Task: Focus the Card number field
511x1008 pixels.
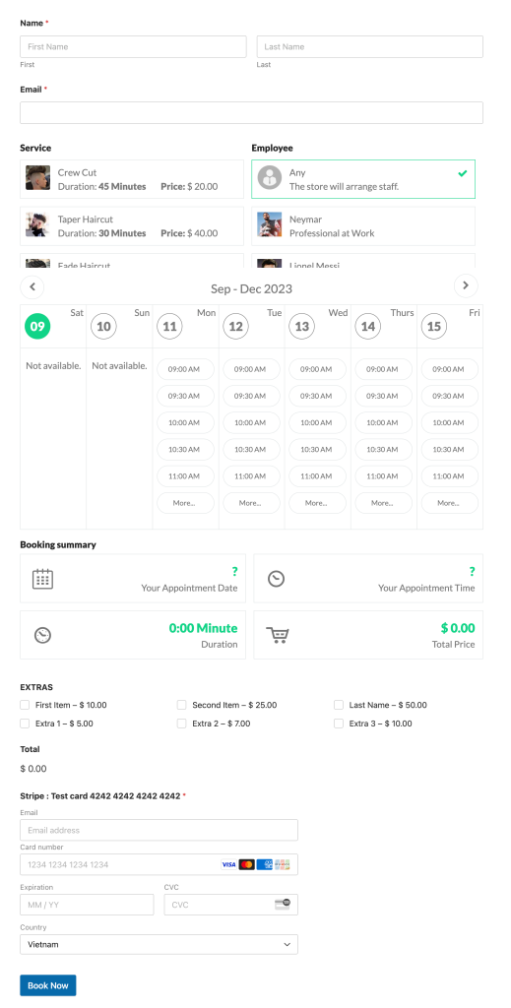Action: tap(159, 864)
